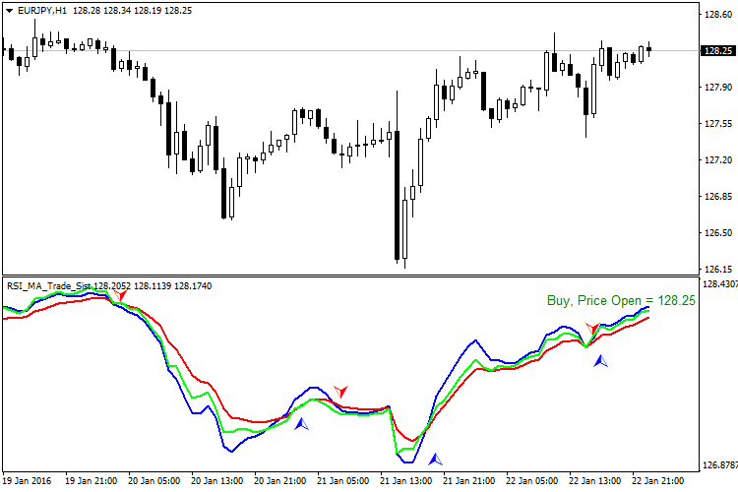The height and width of the screenshot is (492, 738).
Task: Click the 21 Jan 13:00 time axis label
Action: (x=405, y=481)
